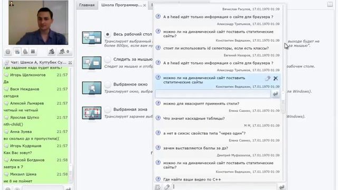The width and height of the screenshot is (338, 190).
Task: Close the 'Школа Программир...' tab
Action: 145,5
